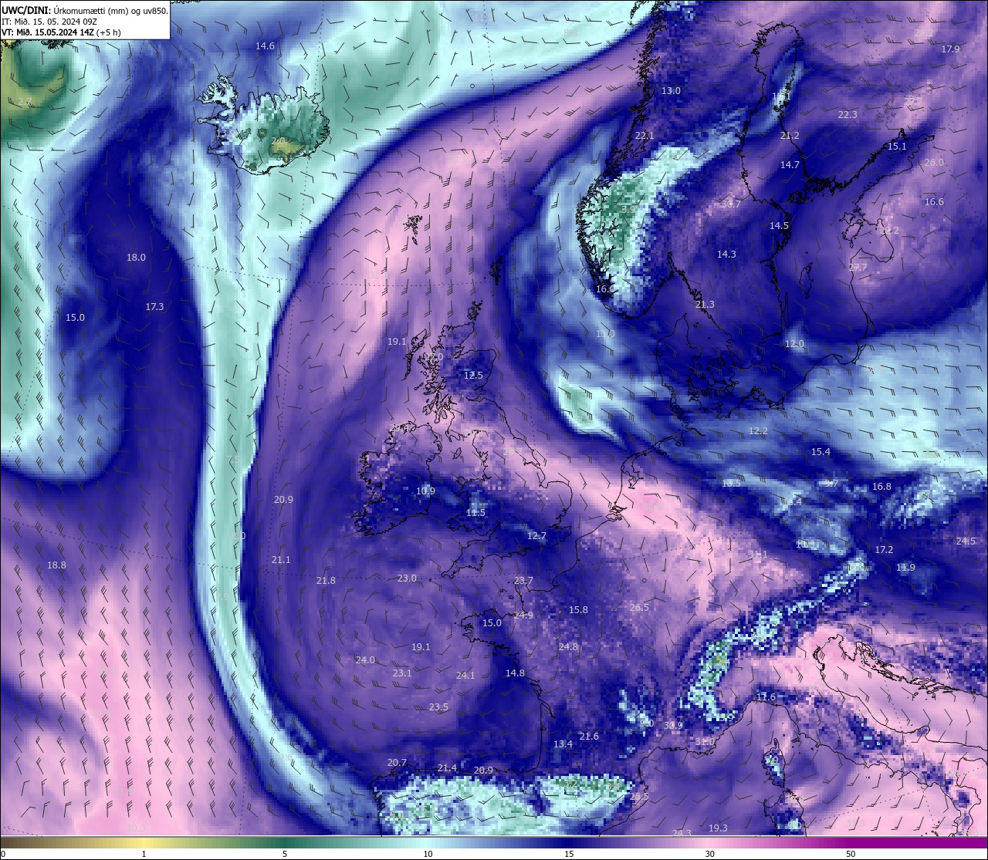Click the 14.6 value north of Iceland
The image size is (988, 860).
point(265,46)
